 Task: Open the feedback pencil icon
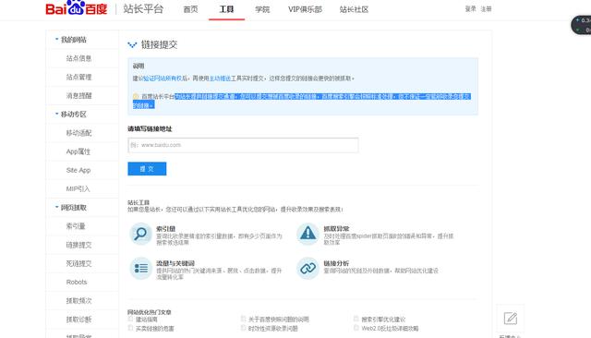[x=511, y=319]
